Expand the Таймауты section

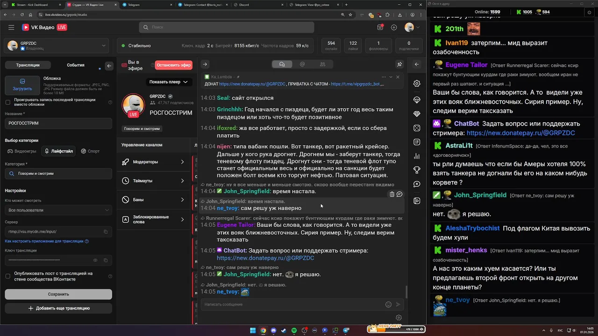point(153,181)
